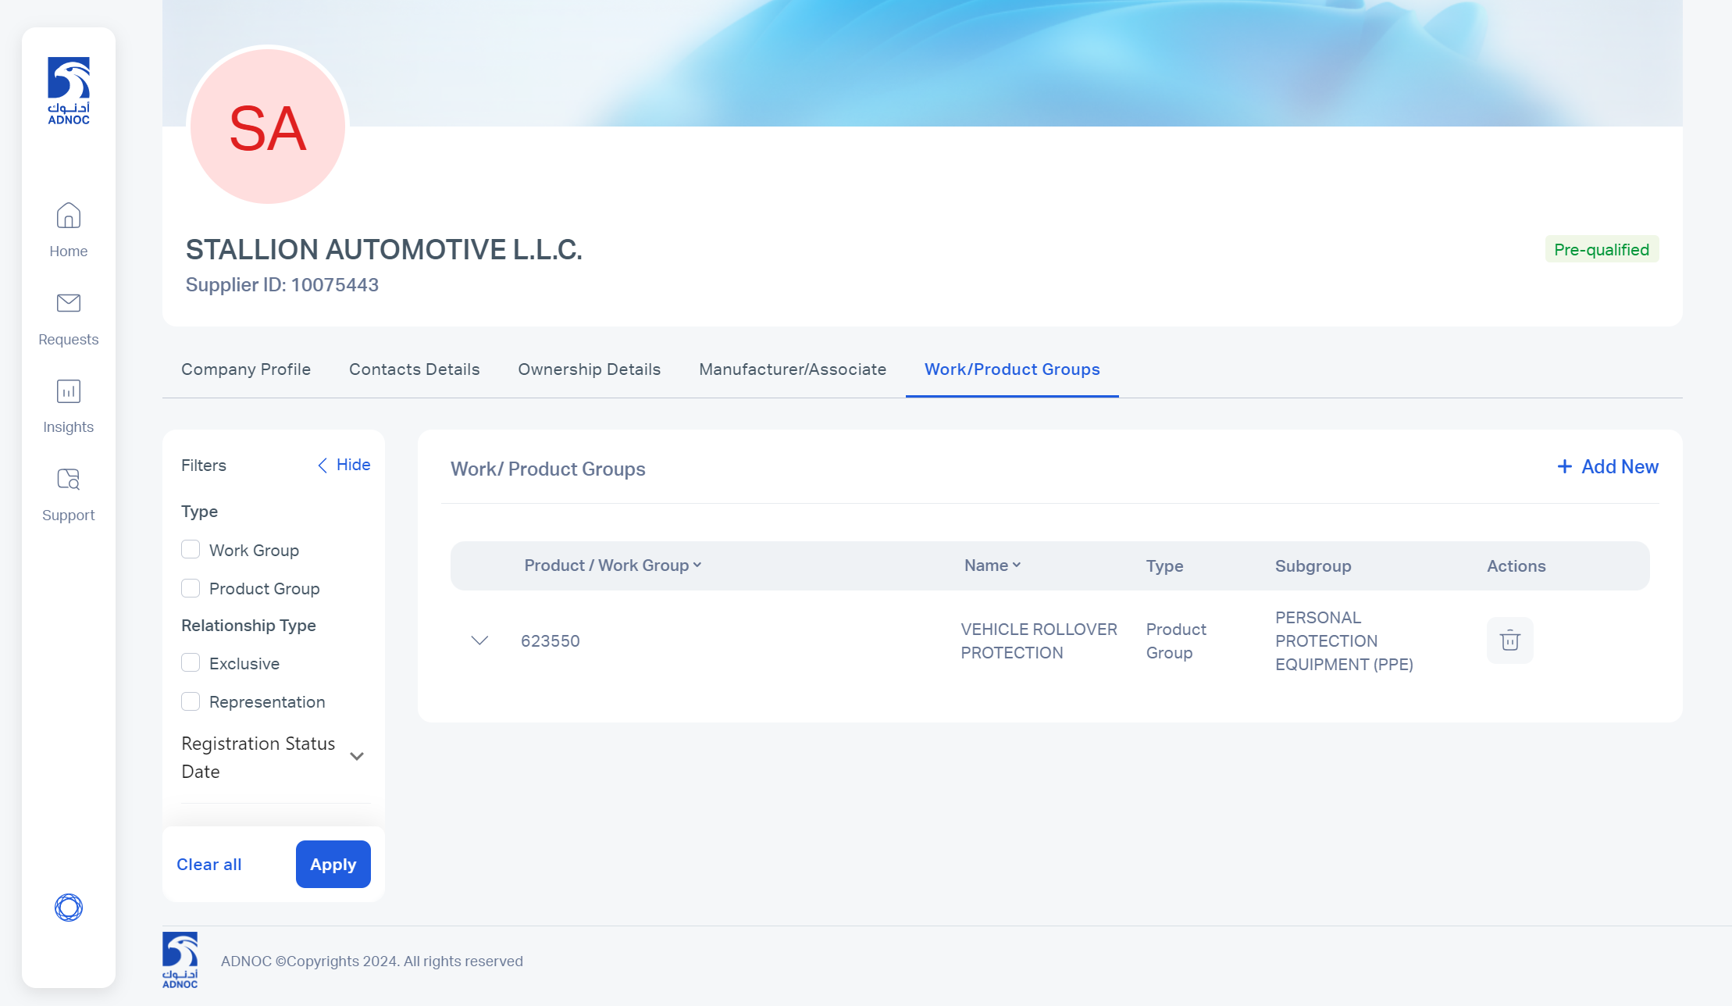Open the Insights chart icon

[x=69, y=391]
